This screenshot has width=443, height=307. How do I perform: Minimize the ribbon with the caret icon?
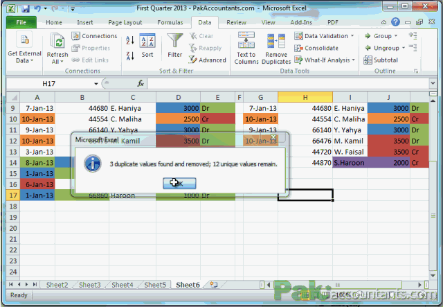383,22
